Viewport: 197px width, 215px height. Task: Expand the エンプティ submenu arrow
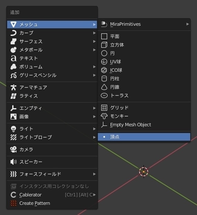pos(94,108)
